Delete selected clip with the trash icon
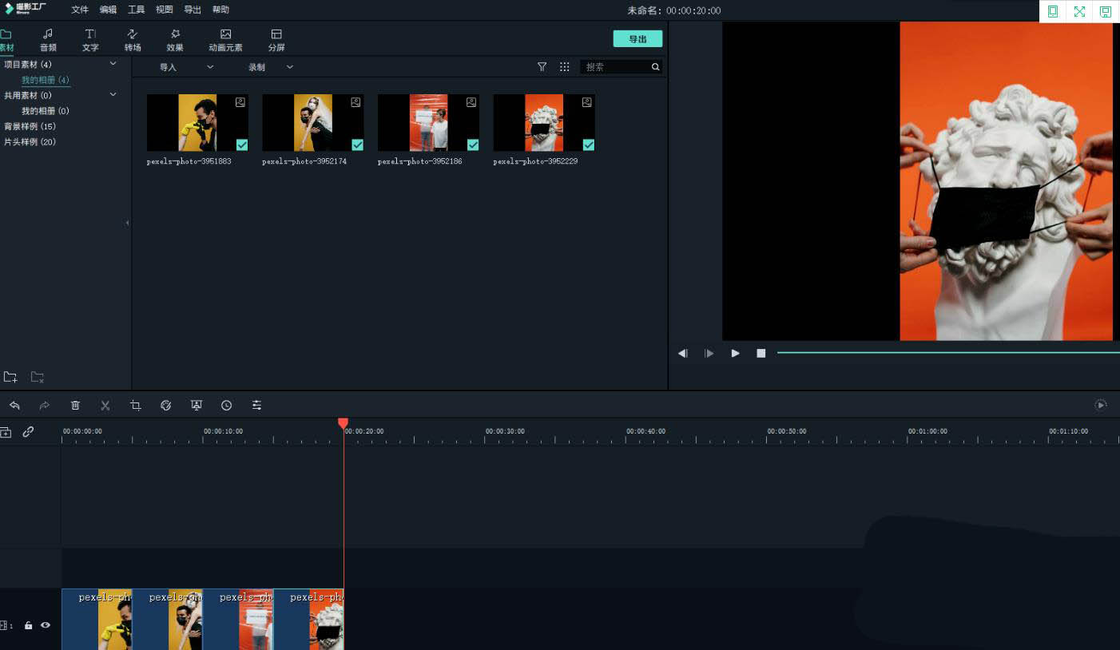 [x=75, y=406]
